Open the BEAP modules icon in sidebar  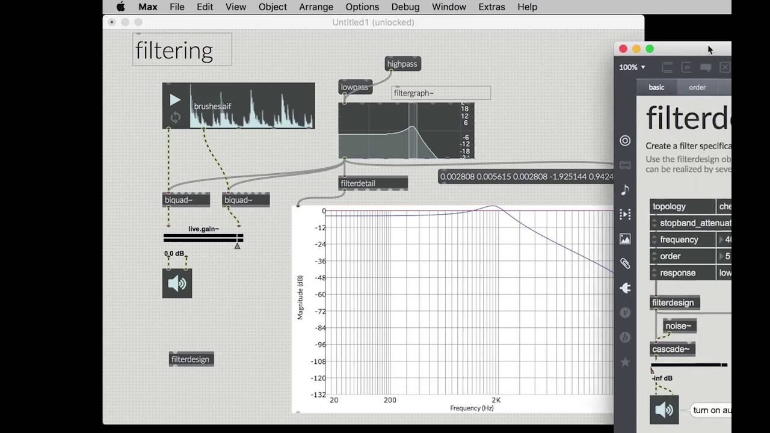625,337
